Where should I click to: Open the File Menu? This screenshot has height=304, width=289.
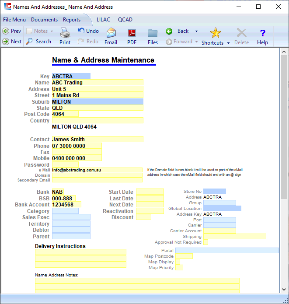click(x=14, y=20)
